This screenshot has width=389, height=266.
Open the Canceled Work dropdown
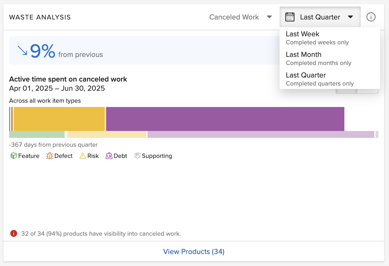click(x=240, y=17)
